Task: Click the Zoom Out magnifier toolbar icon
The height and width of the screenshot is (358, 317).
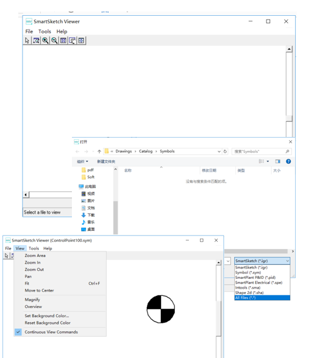Action: pos(54,41)
